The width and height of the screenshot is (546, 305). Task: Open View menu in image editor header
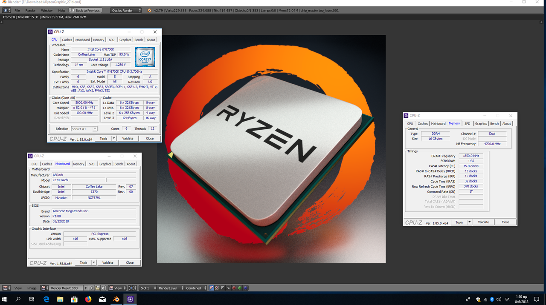[x=18, y=288]
